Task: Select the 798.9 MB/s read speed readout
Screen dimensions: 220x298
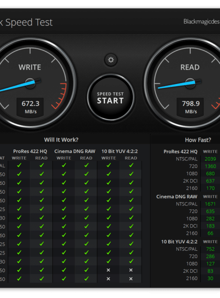Action: click(191, 107)
